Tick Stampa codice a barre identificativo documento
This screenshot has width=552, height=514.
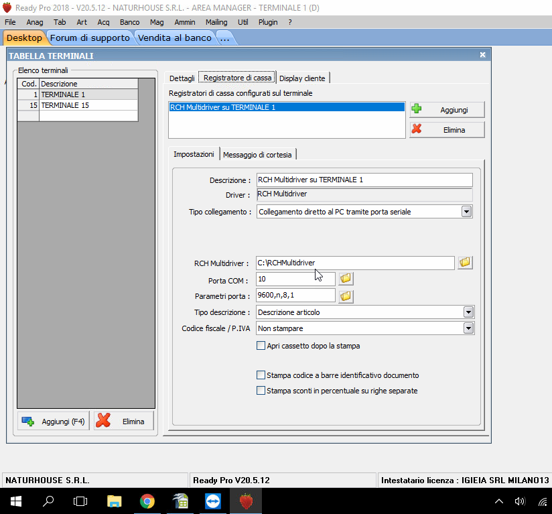(261, 375)
